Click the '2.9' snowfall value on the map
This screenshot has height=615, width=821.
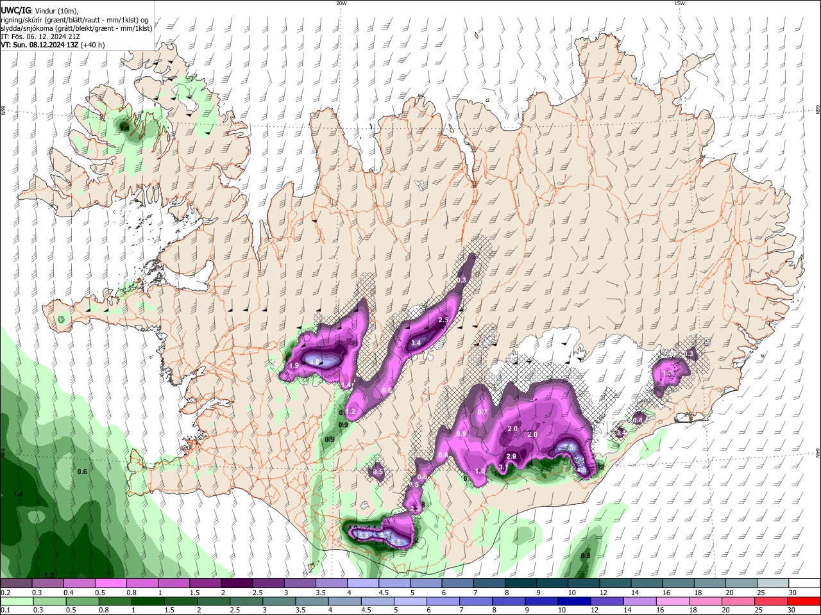511,456
